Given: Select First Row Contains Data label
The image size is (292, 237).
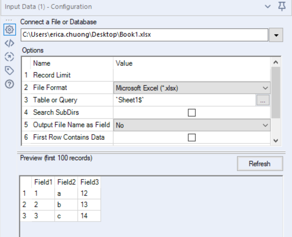Looking at the screenshot, I should point(69,137).
